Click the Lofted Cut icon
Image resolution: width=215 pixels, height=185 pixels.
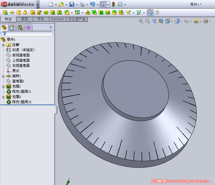[59, 12]
